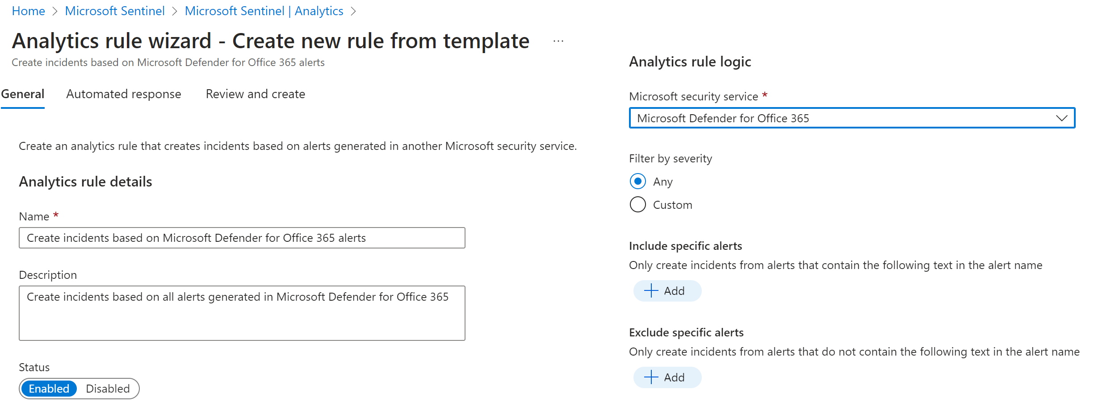Go to Microsoft Sentinel | Analytics breadcrumb

[x=264, y=11]
